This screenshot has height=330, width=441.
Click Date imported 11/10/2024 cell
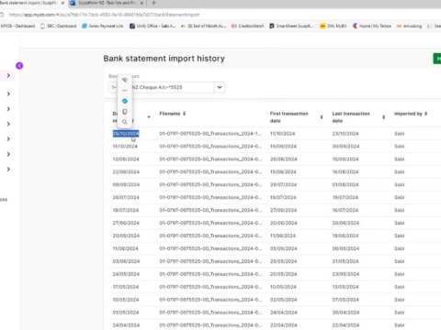[125, 147]
